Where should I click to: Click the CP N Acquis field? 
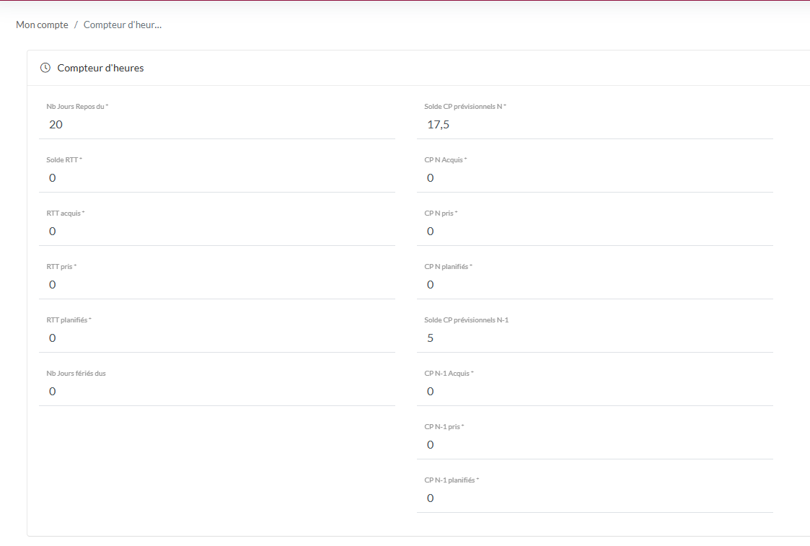pos(594,178)
